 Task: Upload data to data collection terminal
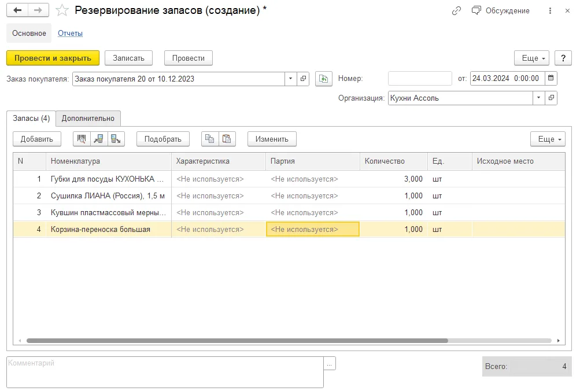116,139
